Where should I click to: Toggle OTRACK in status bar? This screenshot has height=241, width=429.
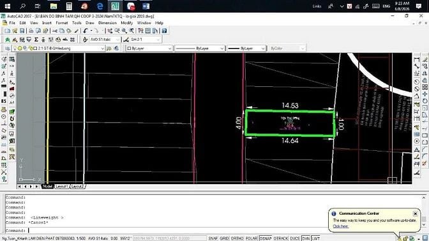click(281, 238)
